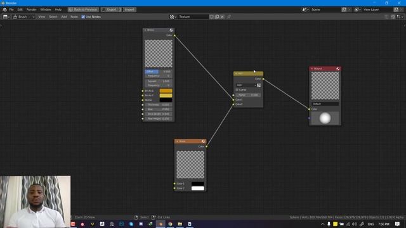The width and height of the screenshot is (406, 228).
Task: Click the new scene icon
Action: [x=344, y=9]
